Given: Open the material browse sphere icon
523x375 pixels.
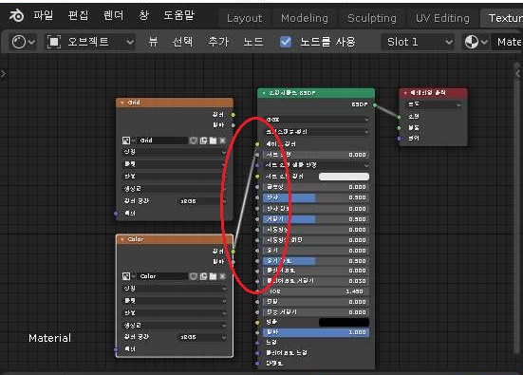Looking at the screenshot, I should [x=476, y=42].
